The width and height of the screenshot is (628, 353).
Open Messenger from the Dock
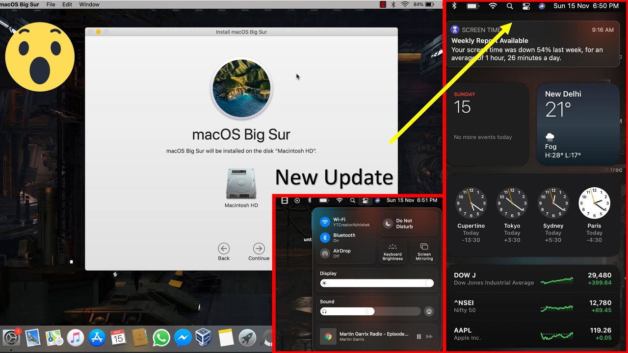[x=183, y=337]
